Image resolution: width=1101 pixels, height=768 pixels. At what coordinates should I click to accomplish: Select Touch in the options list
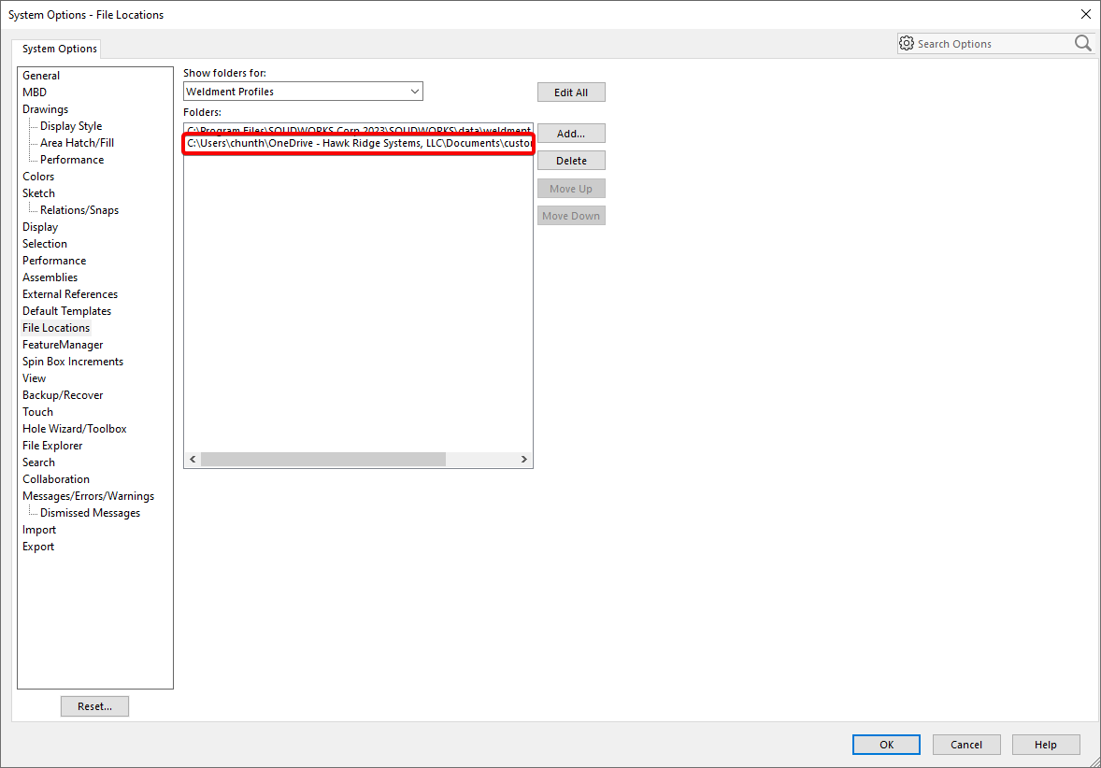[37, 413]
